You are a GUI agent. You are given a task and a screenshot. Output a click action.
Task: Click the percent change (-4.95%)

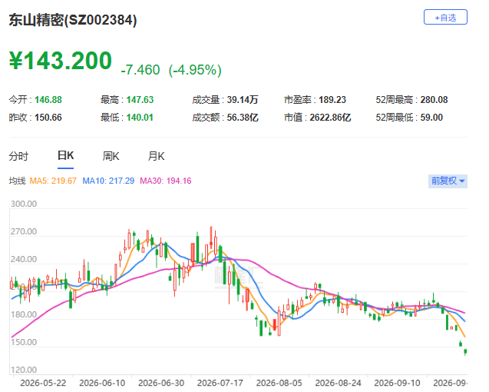[x=195, y=70]
